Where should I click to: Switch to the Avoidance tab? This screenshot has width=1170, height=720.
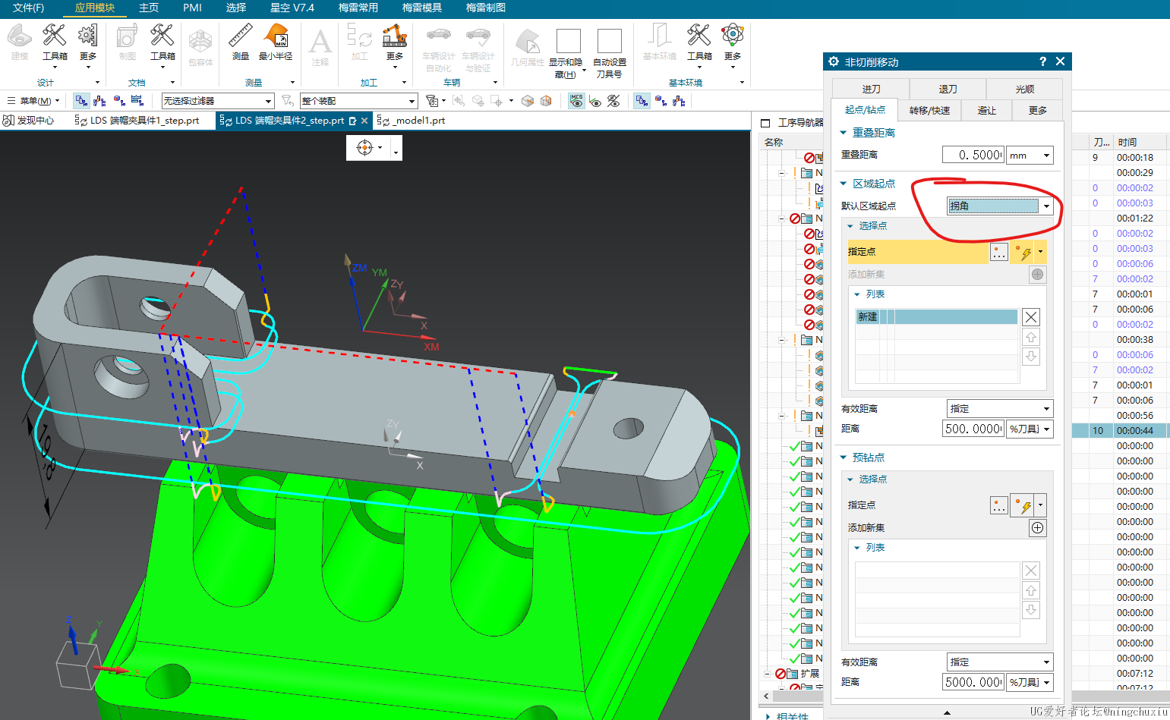click(986, 111)
